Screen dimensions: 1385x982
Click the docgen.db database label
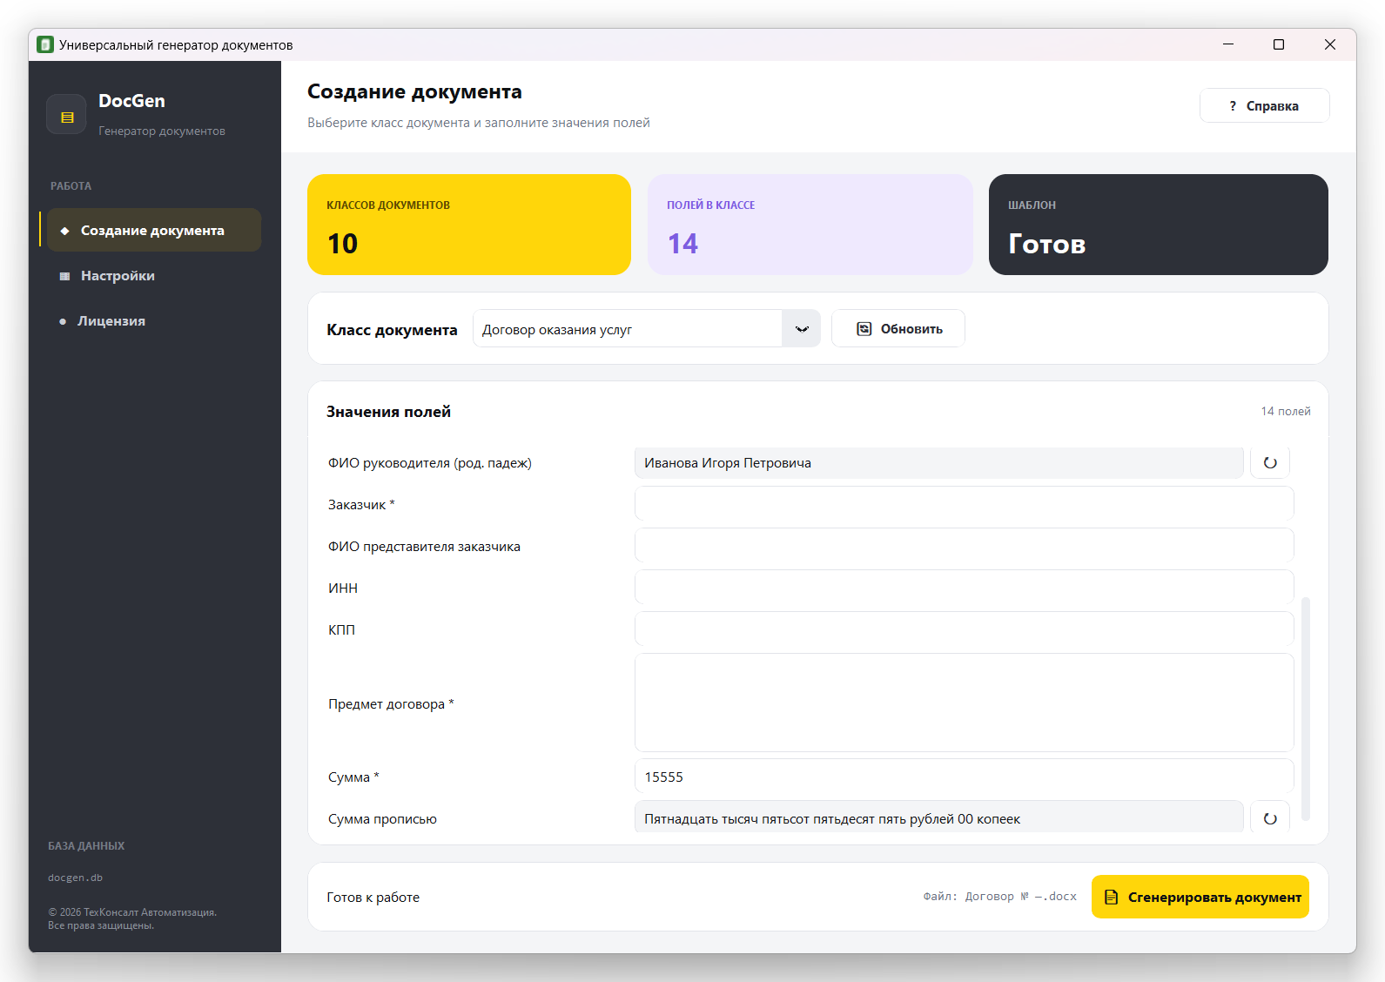coord(75,878)
